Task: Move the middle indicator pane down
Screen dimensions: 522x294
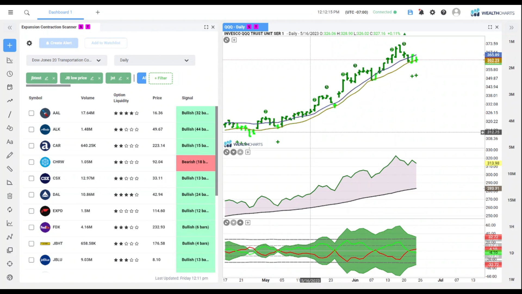Action: point(233,152)
